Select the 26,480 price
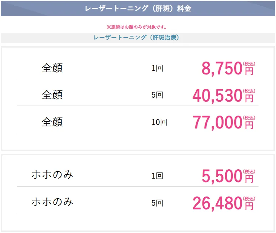 click(217, 203)
